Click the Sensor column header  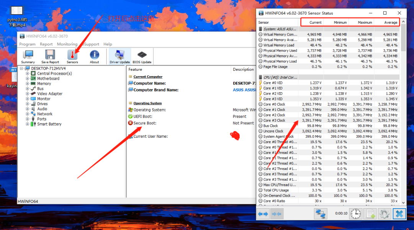[x=278, y=23]
